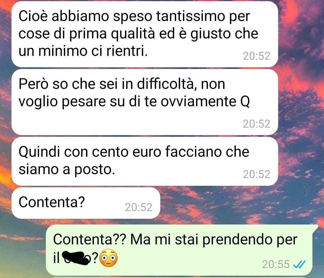Viewport: 324px width, 278px height.
Task: Tap the green message bubble tail corner
Action: point(315,228)
